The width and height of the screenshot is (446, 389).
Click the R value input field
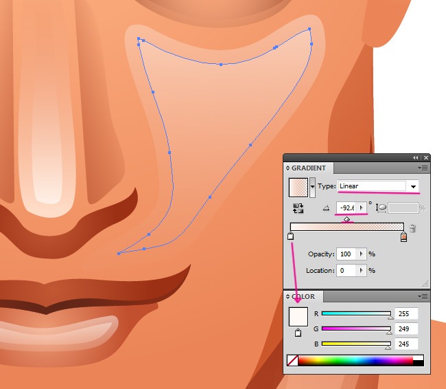click(x=407, y=313)
